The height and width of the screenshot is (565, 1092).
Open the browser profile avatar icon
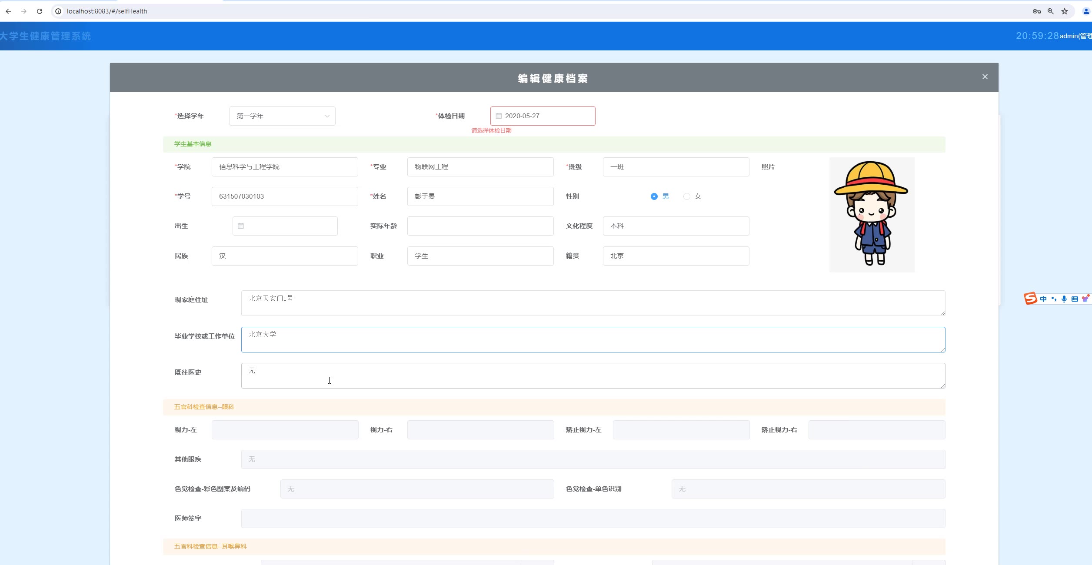[1086, 11]
